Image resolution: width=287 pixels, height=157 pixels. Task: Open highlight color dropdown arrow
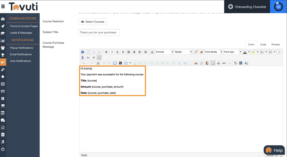[257, 52]
